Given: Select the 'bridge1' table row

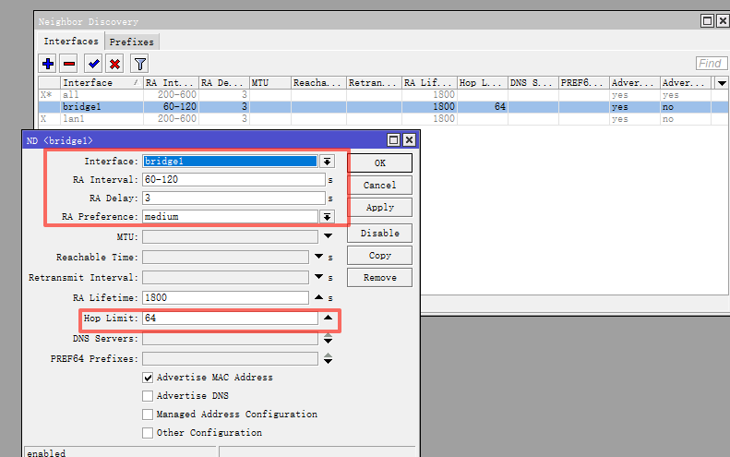Looking at the screenshot, I should pos(383,107).
